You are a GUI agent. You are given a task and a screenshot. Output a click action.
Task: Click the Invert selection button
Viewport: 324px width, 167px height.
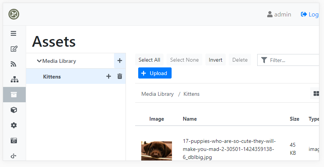215,60
